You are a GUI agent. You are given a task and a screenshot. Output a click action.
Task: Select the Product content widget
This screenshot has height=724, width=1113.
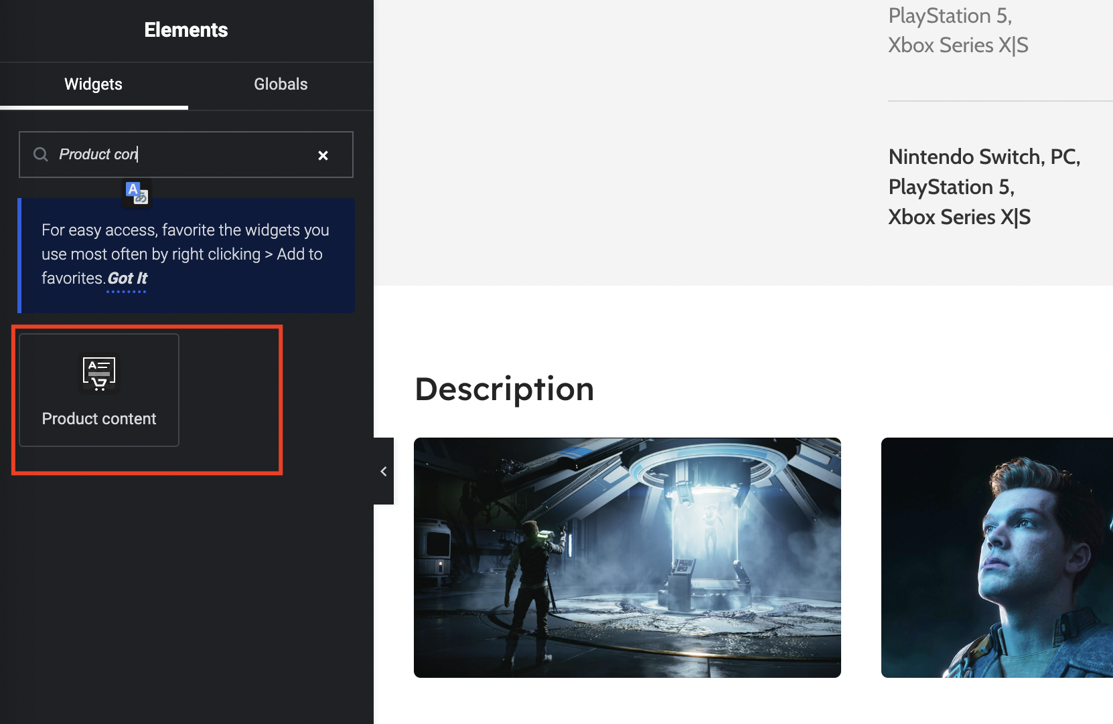(99, 390)
